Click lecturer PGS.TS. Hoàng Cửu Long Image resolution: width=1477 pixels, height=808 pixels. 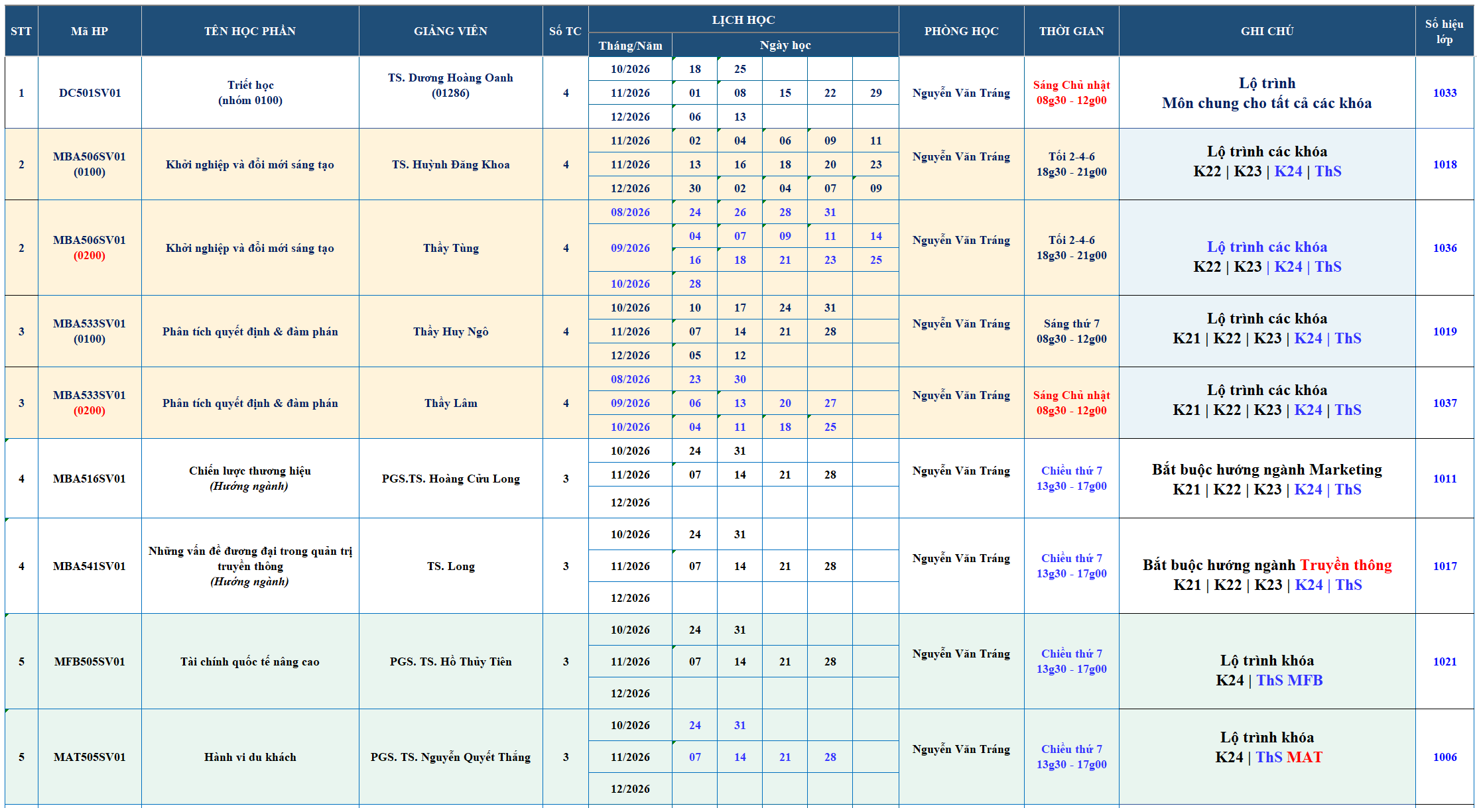pyautogui.click(x=450, y=479)
